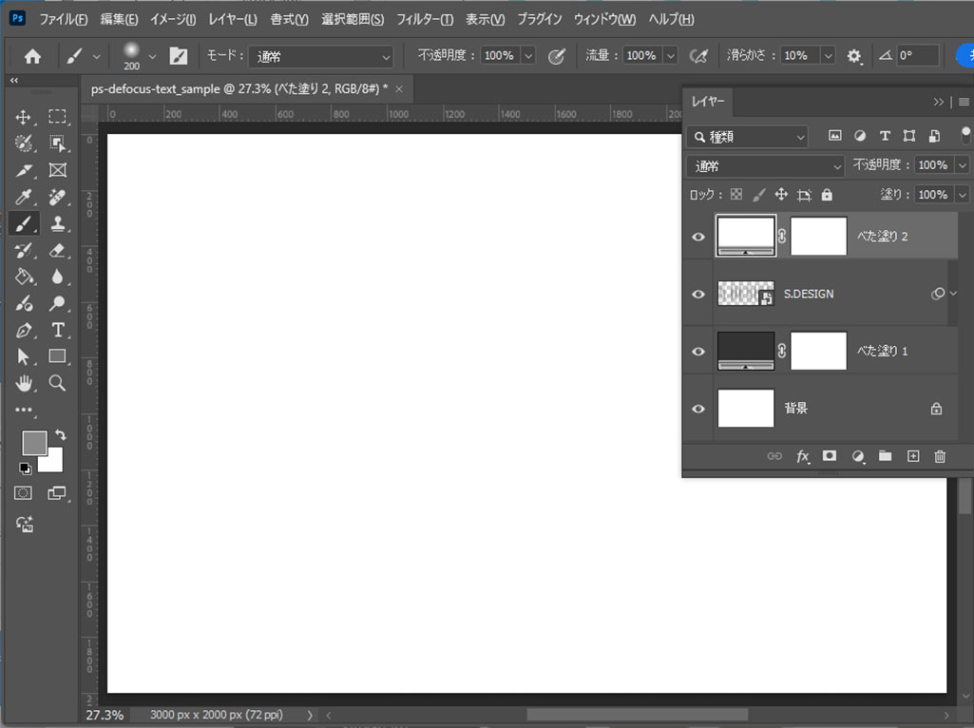The width and height of the screenshot is (974, 728).
Task: Toggle lock transparent pixels
Action: [x=736, y=195]
